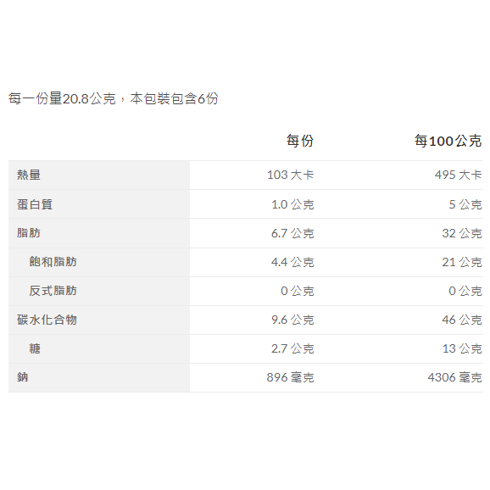Select 0 公克 in the 每100公克 column

pyautogui.click(x=465, y=291)
